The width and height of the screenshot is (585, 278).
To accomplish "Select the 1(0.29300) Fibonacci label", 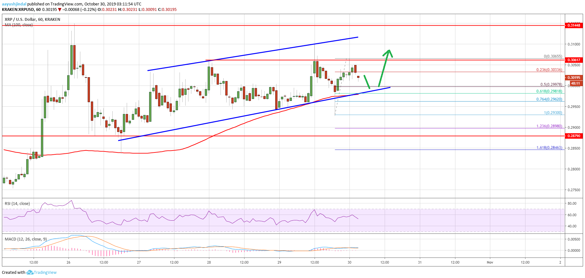I will point(553,113).
